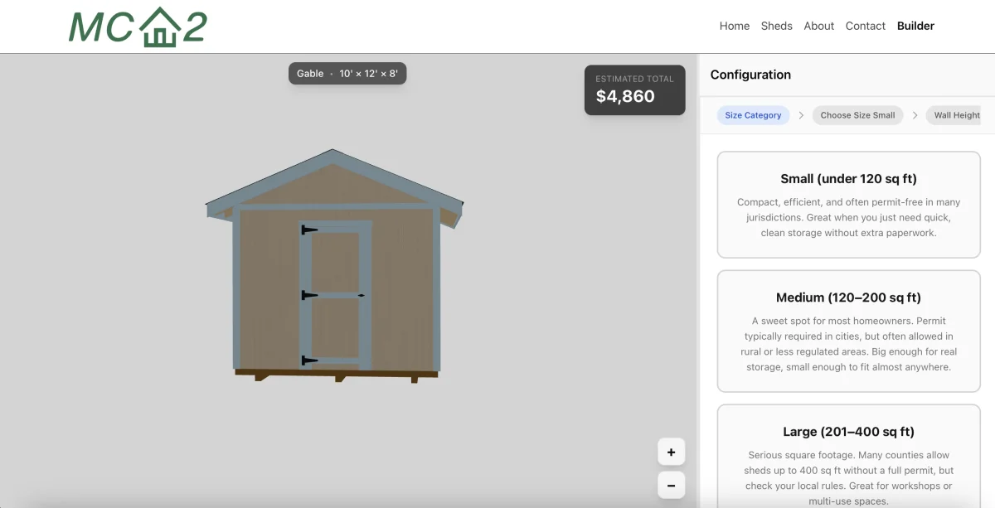The width and height of the screenshot is (995, 508).
Task: Open the About page
Action: (x=818, y=26)
